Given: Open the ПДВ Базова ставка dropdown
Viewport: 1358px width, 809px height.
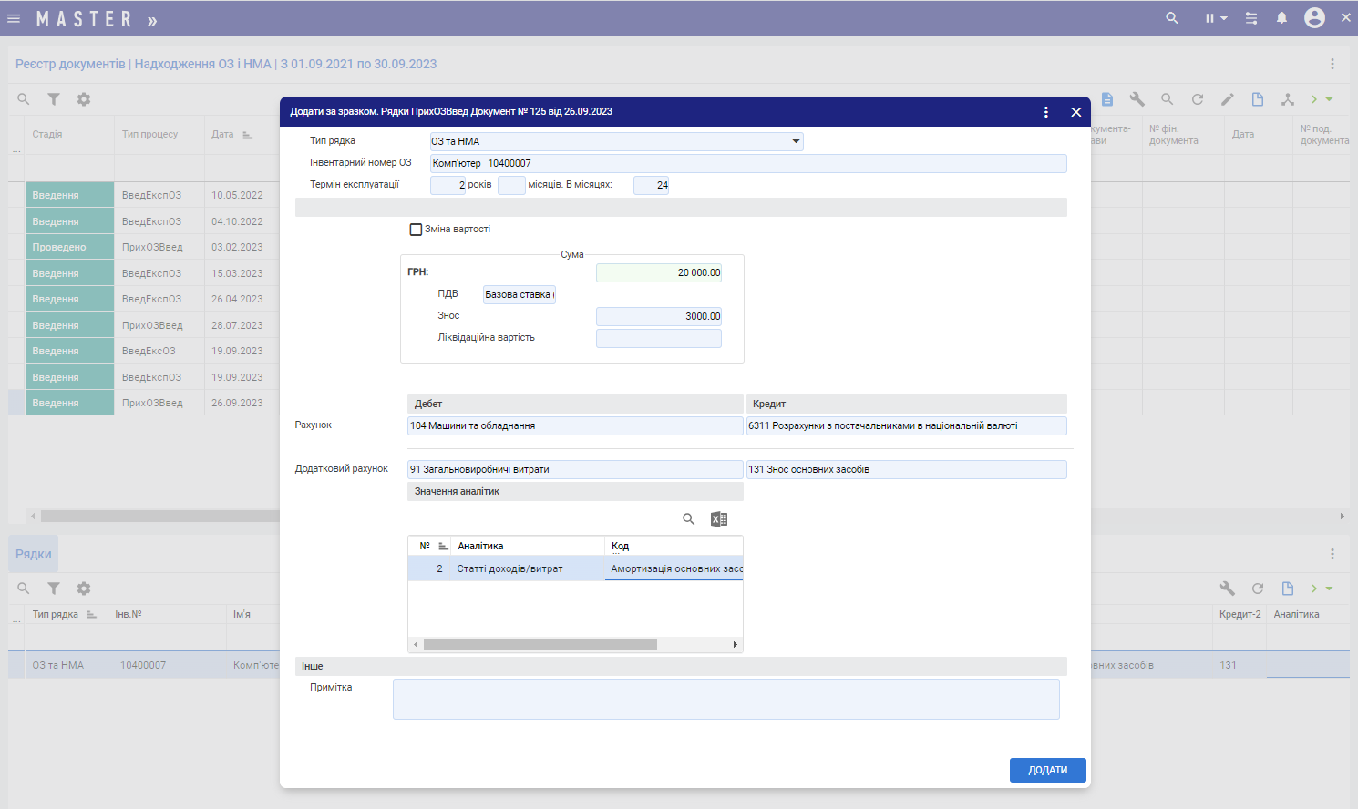Looking at the screenshot, I should click(519, 295).
